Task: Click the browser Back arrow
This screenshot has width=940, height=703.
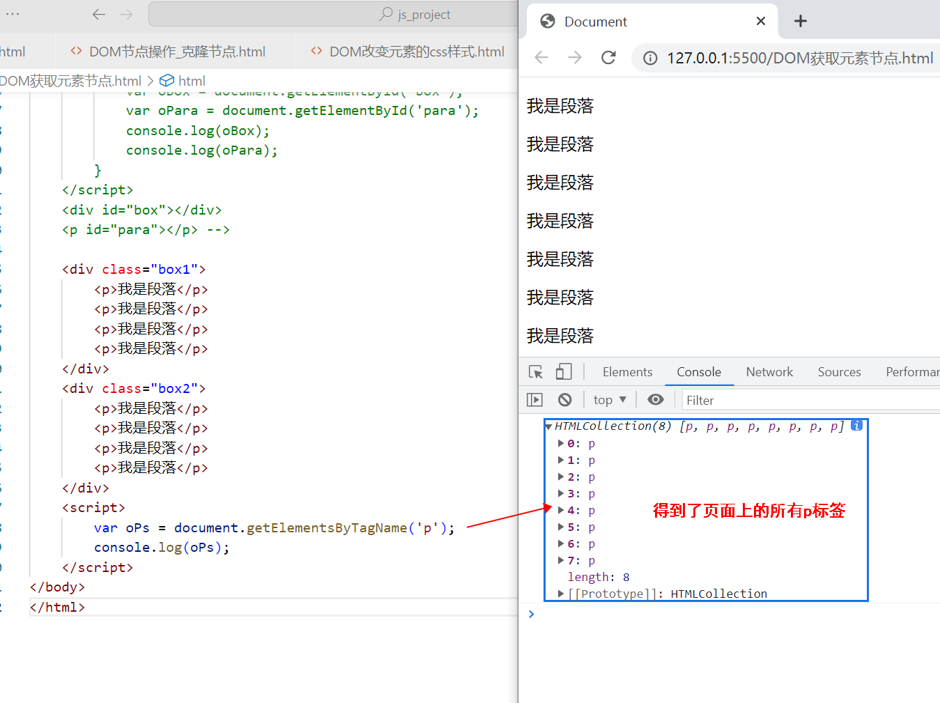Action: [x=541, y=57]
